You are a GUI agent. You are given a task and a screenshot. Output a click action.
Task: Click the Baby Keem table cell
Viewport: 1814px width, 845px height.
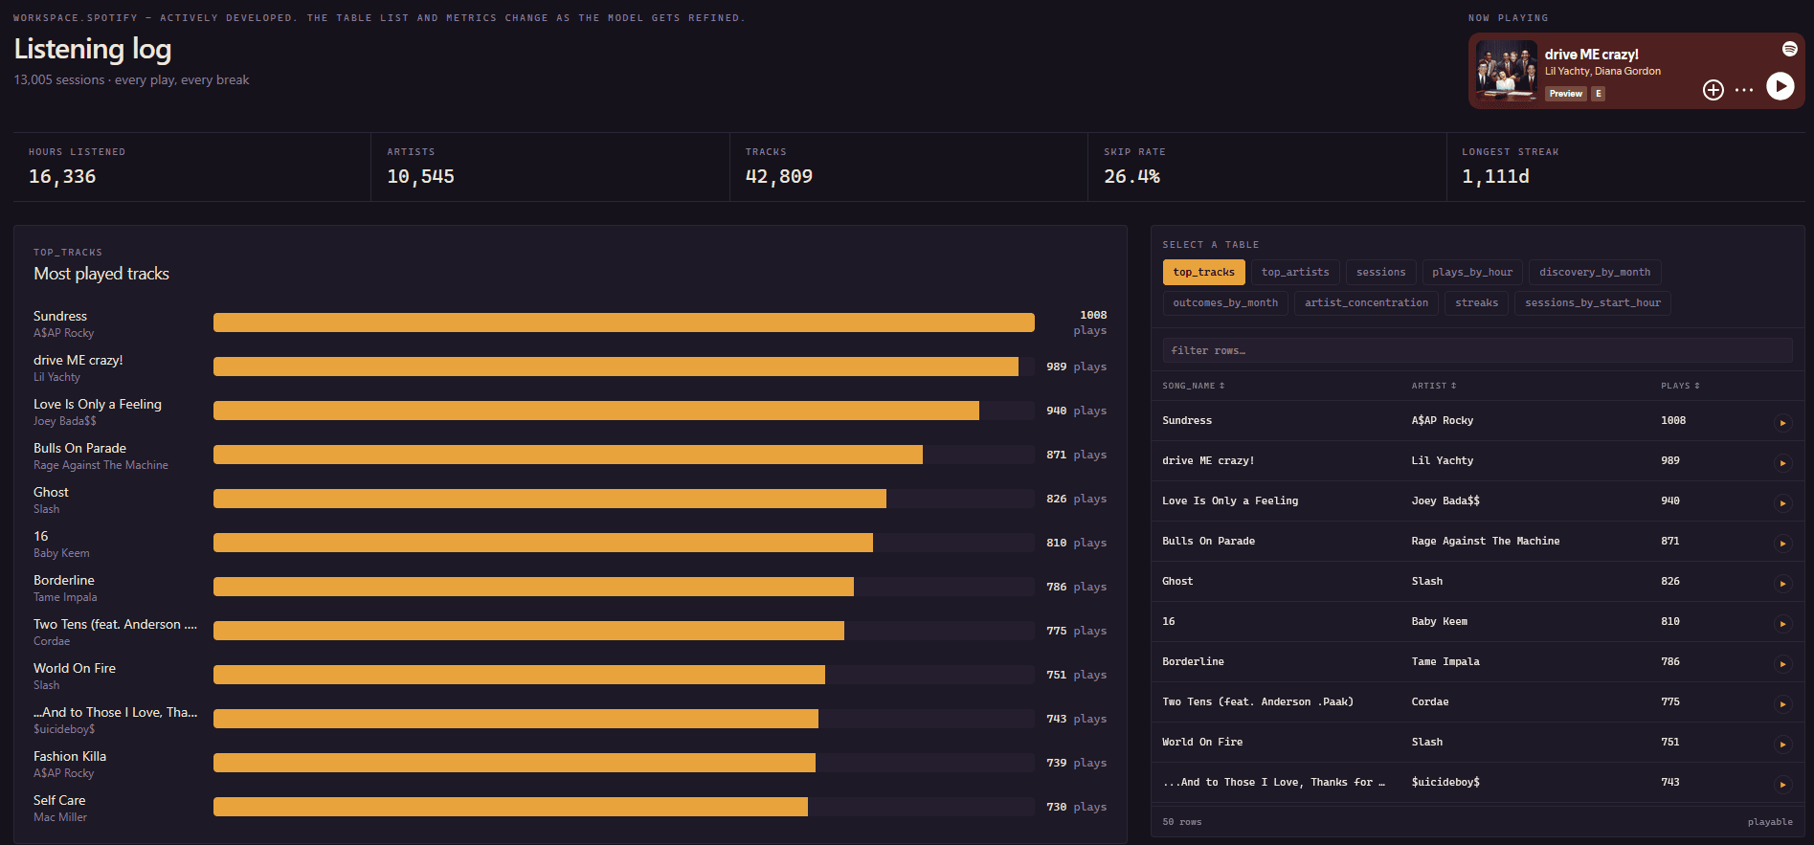(1439, 622)
